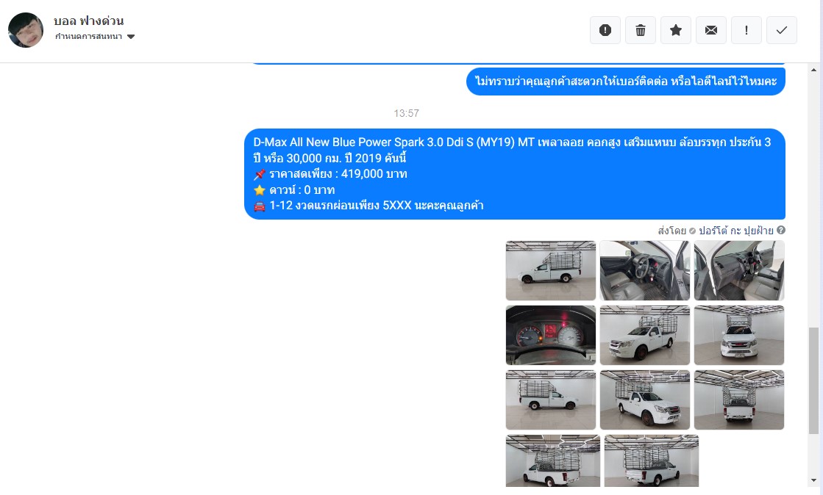This screenshot has width=823, height=495.
Task: Mark conversation unread with envelope icon
Action: [711, 30]
